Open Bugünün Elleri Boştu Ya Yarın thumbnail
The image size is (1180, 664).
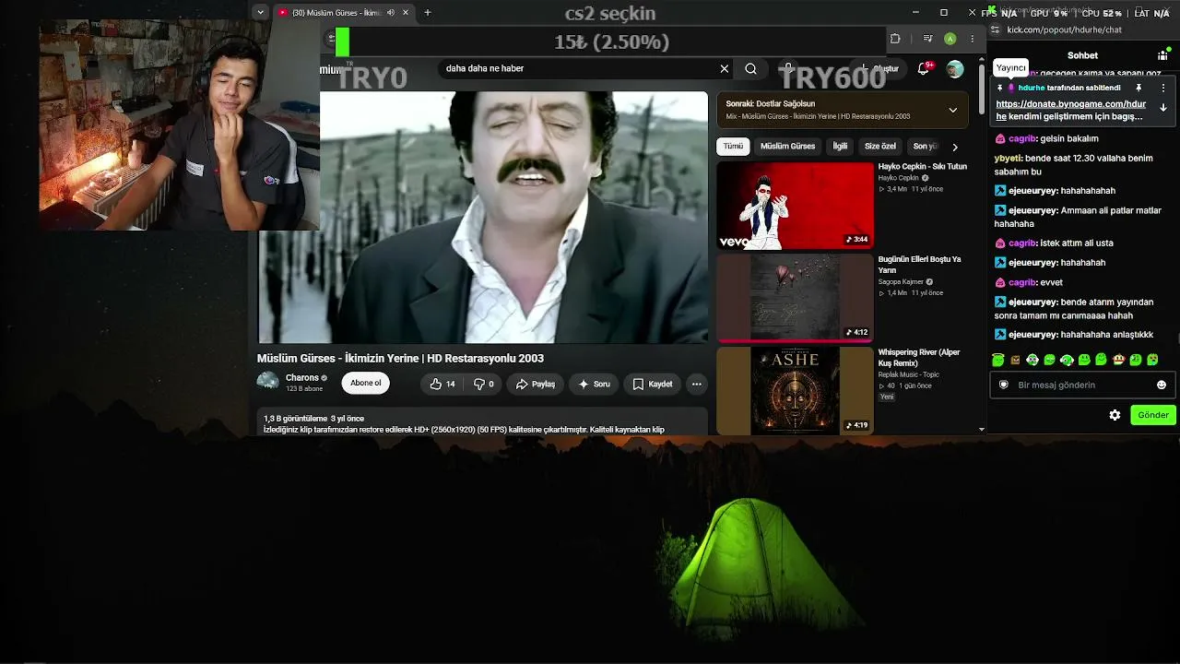click(x=795, y=298)
